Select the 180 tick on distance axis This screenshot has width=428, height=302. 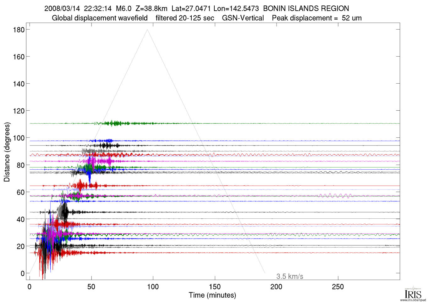(19, 30)
